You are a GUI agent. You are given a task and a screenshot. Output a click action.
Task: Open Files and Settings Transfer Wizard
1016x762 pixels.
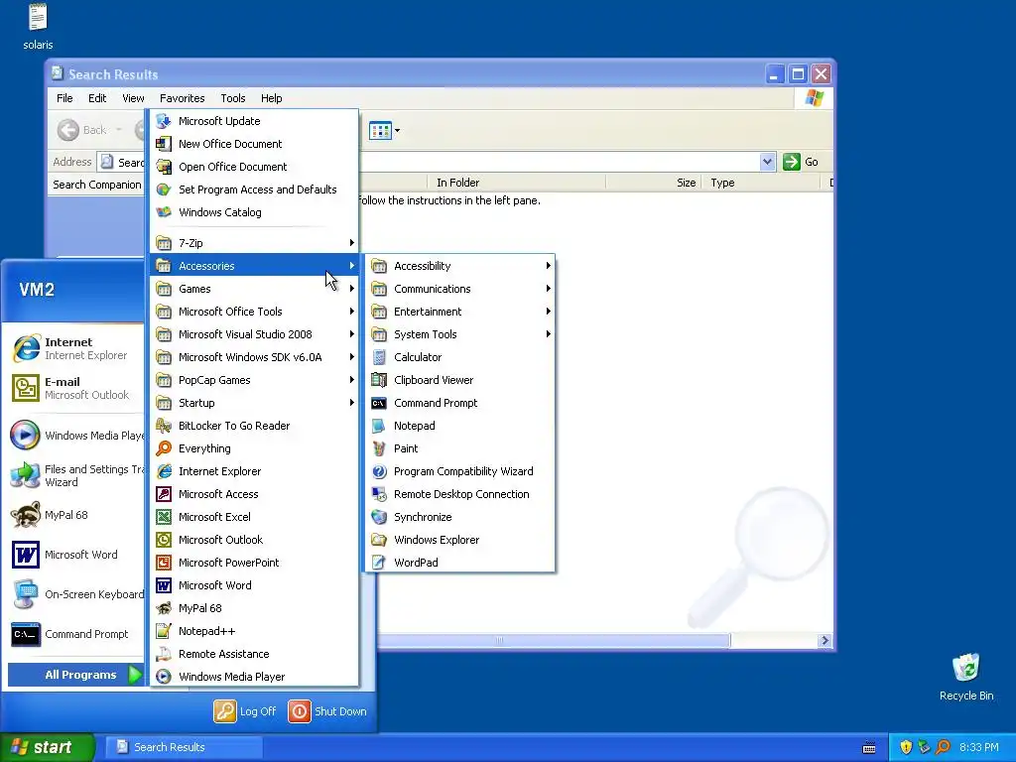click(76, 475)
